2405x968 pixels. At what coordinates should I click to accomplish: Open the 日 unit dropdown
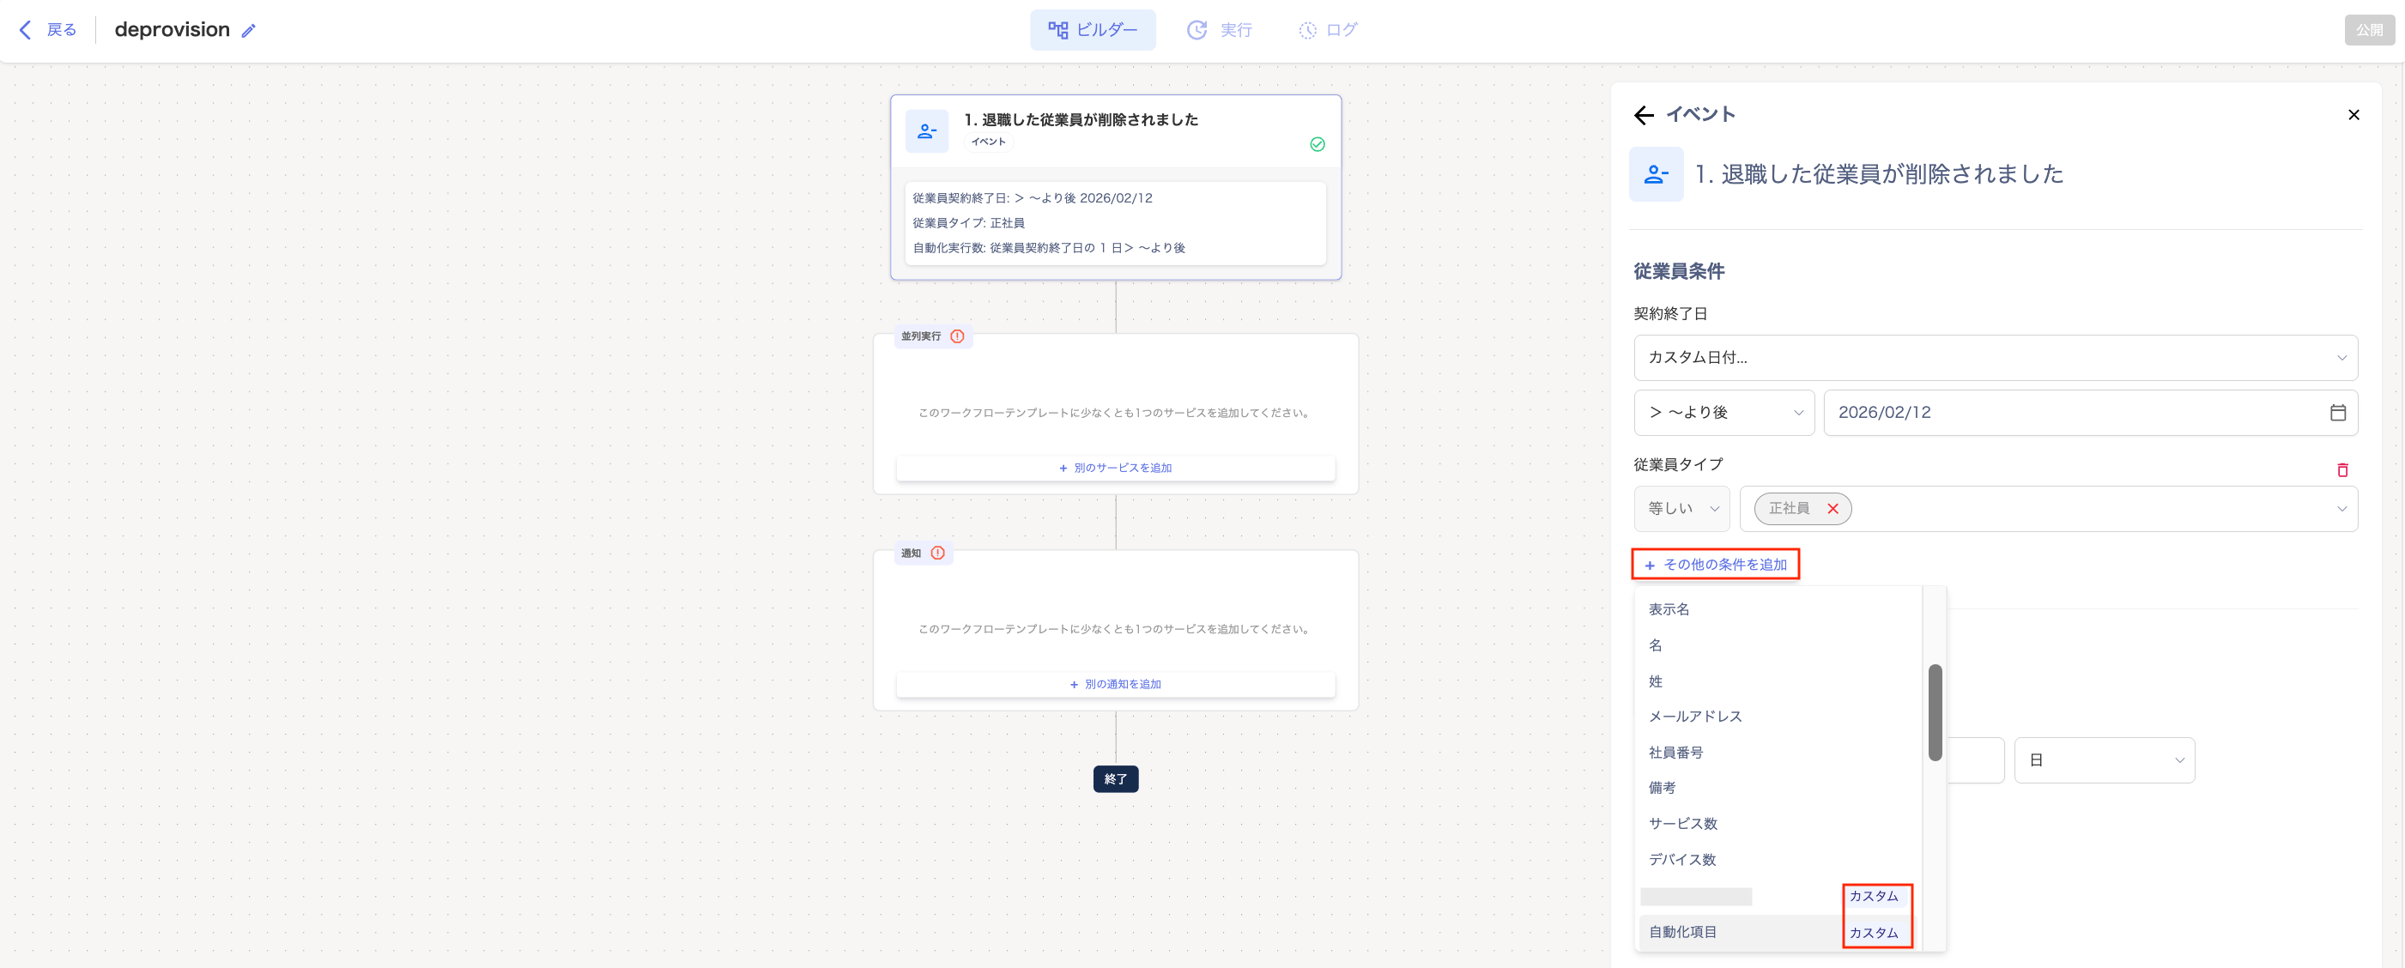pyautogui.click(x=2105, y=761)
